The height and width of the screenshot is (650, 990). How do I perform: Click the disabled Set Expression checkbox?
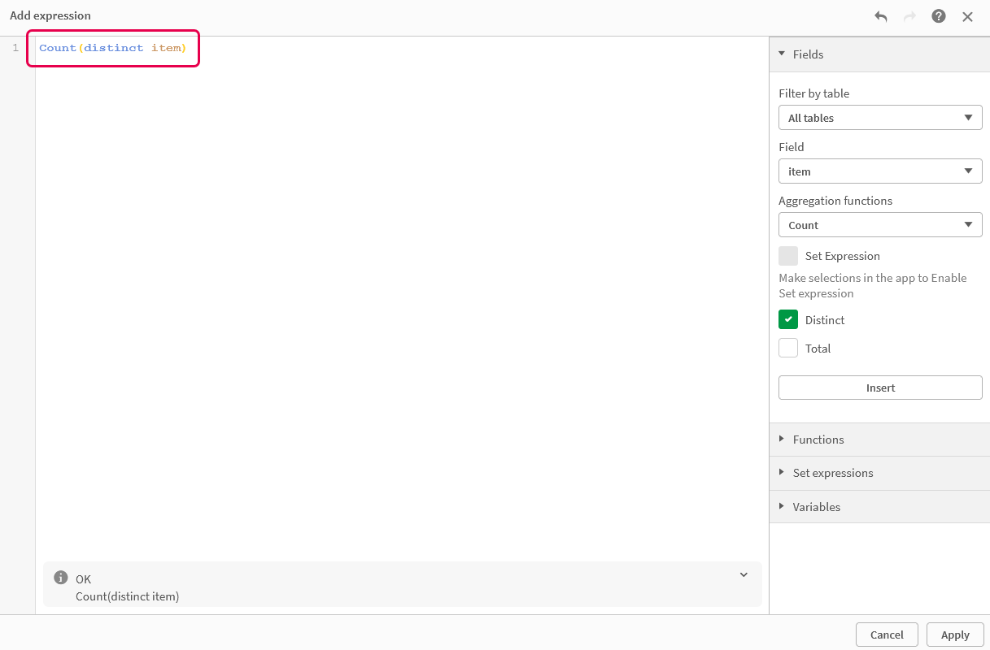pyautogui.click(x=787, y=255)
